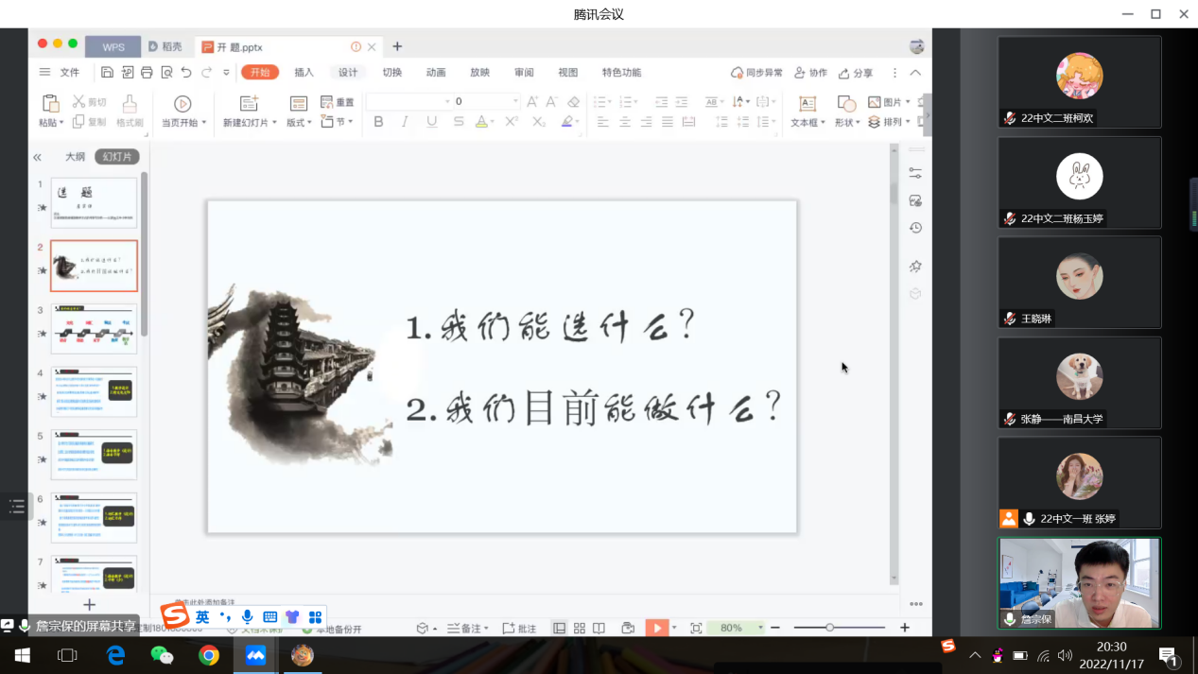This screenshot has width=1198, height=674.
Task: Add a slide with the plus button below thumbnails
Action: 90,604
